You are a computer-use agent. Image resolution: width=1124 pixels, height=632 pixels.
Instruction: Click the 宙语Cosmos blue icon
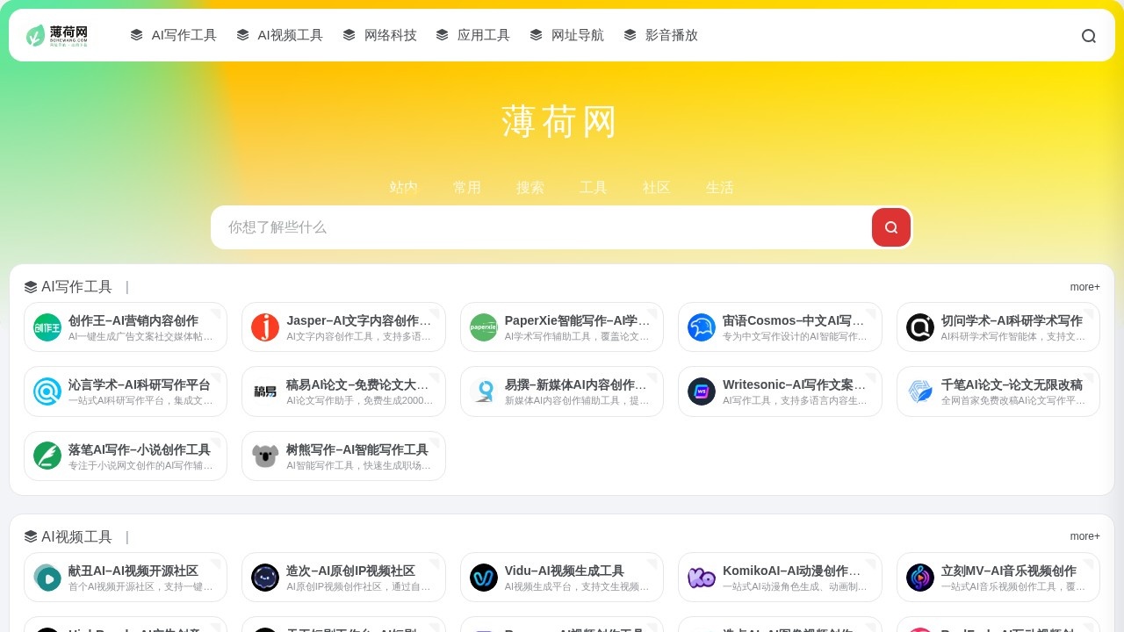point(702,327)
